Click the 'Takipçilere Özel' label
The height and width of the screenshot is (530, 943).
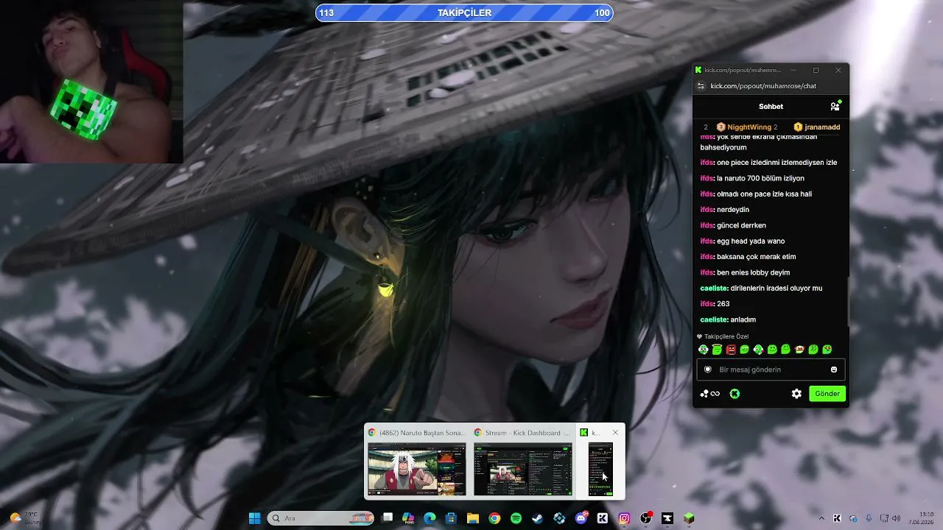click(726, 336)
